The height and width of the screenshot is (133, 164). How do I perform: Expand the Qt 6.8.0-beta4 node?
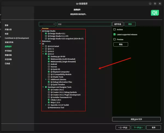tap(43, 46)
